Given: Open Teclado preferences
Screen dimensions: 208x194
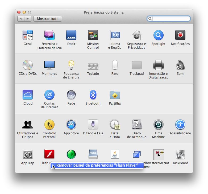Looking at the screenshot, I should [x=93, y=66].
